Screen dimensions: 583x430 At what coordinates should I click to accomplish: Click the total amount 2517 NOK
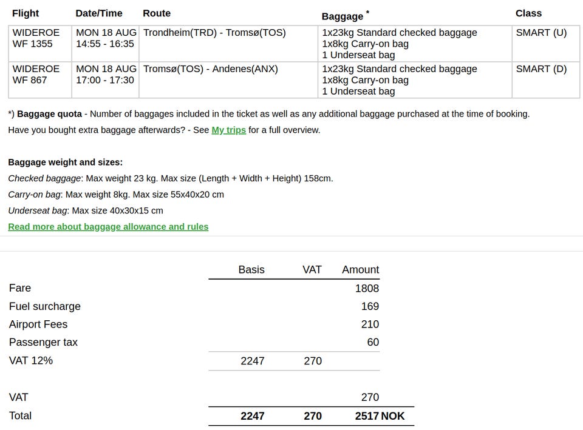point(380,416)
